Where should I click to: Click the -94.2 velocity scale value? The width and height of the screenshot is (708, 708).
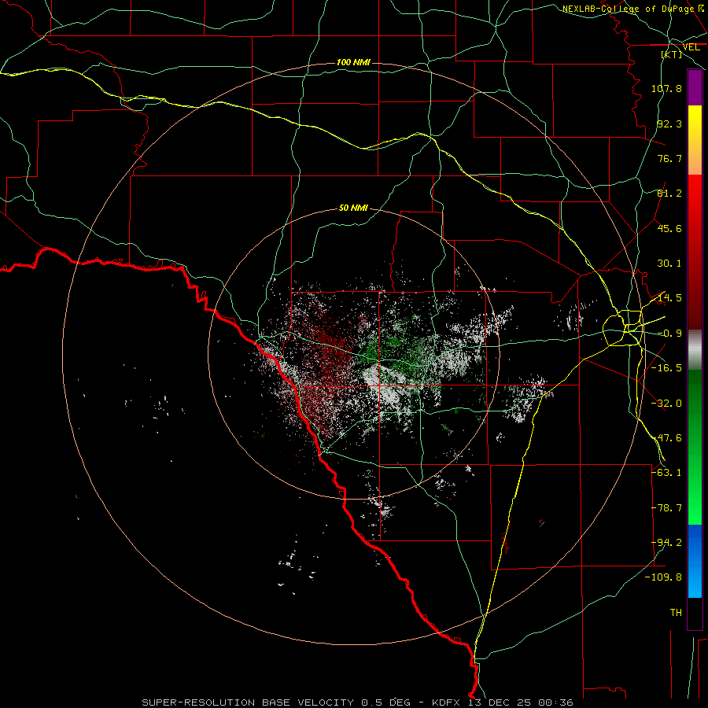tap(666, 543)
